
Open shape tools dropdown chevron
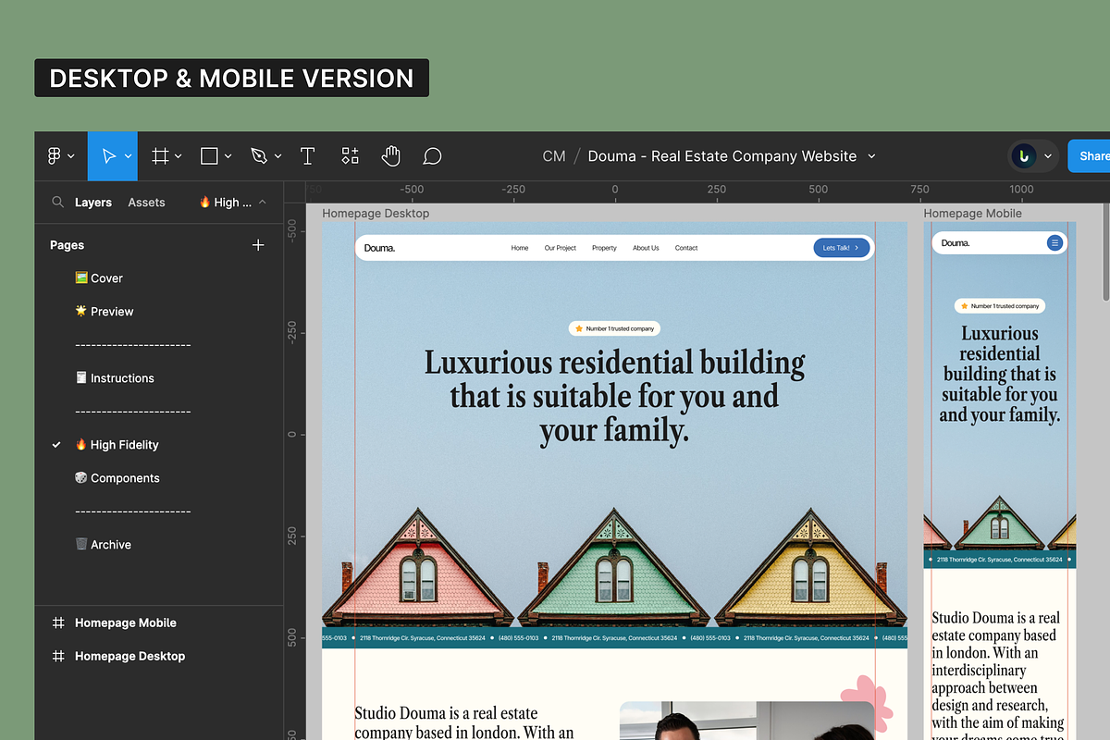coord(228,156)
